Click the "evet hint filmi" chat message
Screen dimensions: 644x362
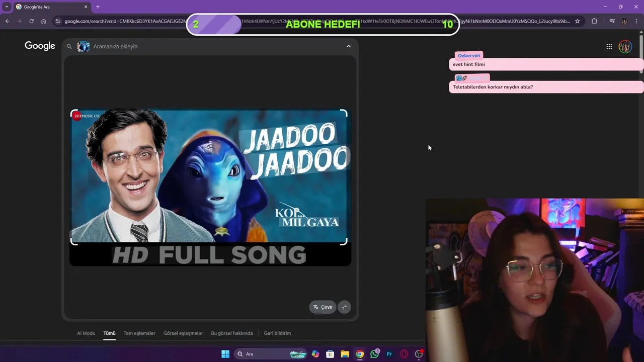(x=469, y=64)
